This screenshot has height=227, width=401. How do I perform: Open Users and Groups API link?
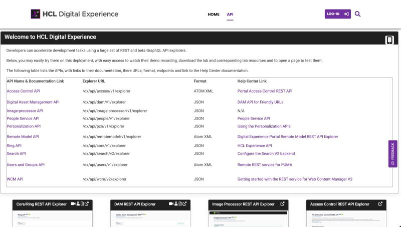26,165
